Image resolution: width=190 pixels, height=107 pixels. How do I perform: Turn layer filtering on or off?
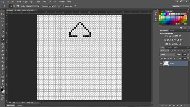click(189, 51)
